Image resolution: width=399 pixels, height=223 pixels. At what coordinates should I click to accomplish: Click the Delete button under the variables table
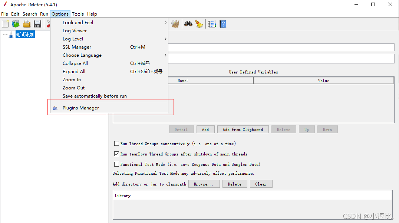[283, 129]
